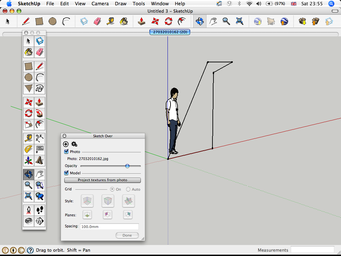Viewport: 341px width, 256px height.
Task: Click the Sketch Over panel resize grip
Action: coord(143,239)
